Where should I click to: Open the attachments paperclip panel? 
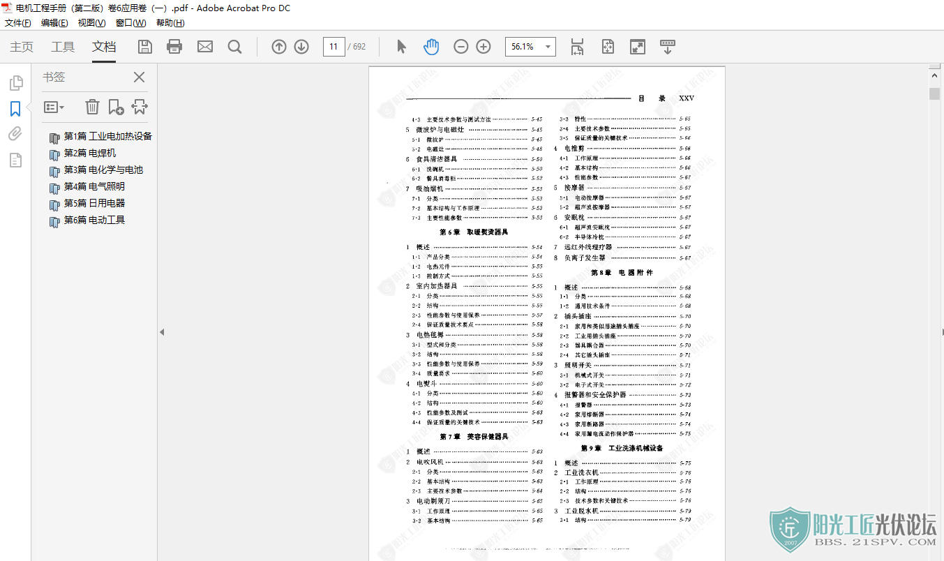[15, 134]
